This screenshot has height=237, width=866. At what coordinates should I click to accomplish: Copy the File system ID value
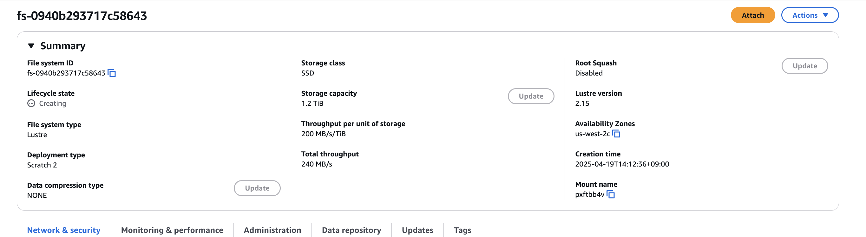pos(112,73)
